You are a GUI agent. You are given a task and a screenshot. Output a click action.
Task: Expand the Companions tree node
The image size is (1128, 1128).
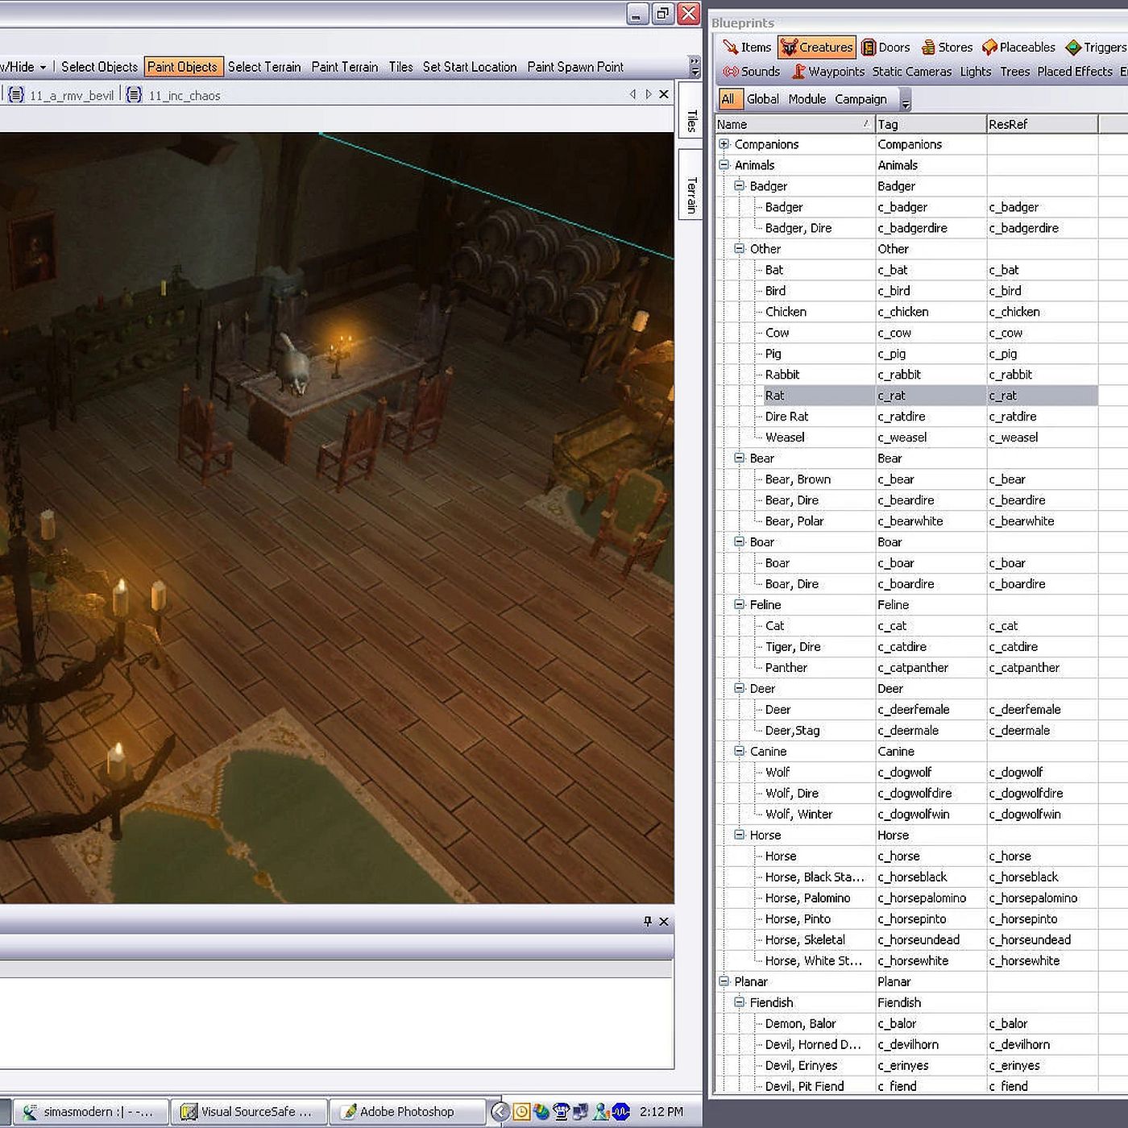click(724, 144)
